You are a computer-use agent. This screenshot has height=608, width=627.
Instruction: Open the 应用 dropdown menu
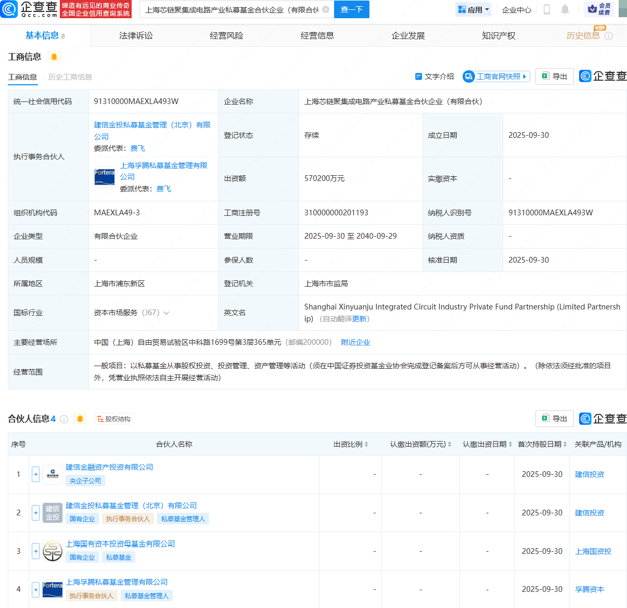(x=474, y=9)
